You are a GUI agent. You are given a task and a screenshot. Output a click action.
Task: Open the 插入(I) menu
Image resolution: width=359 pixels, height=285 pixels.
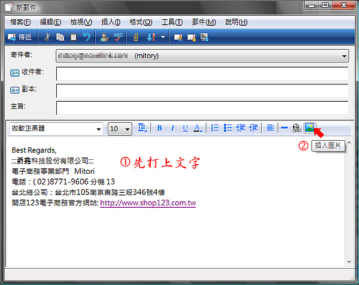[111, 22]
